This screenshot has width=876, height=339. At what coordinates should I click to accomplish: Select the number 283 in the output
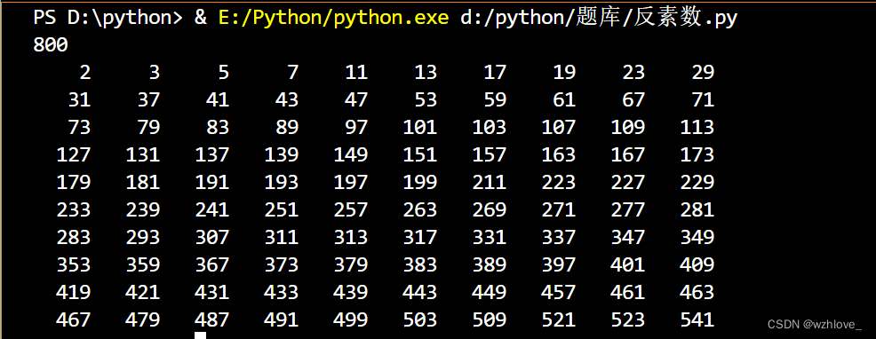pyautogui.click(x=74, y=237)
